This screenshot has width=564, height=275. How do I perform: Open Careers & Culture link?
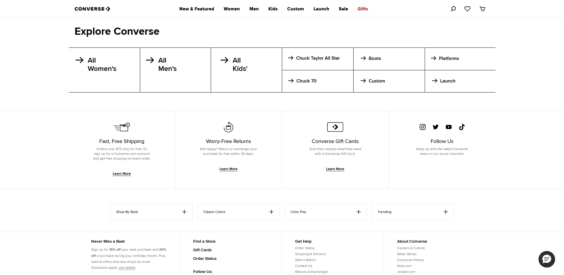[x=411, y=248]
